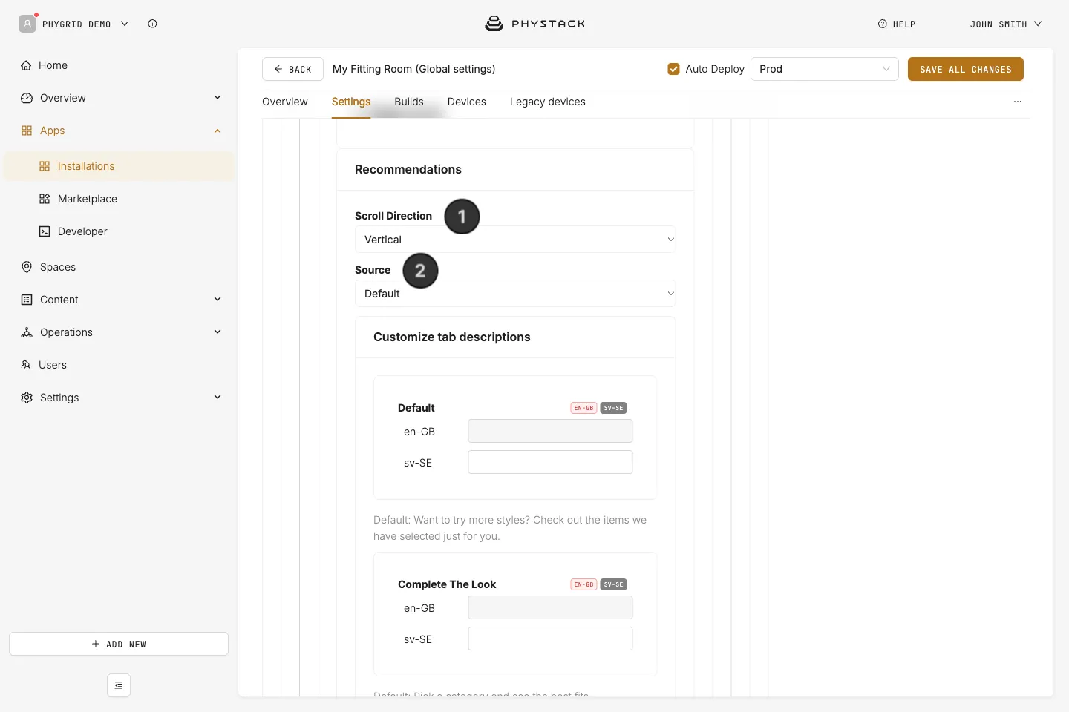Open the Source dropdown
1069x712 pixels.
(x=515, y=294)
